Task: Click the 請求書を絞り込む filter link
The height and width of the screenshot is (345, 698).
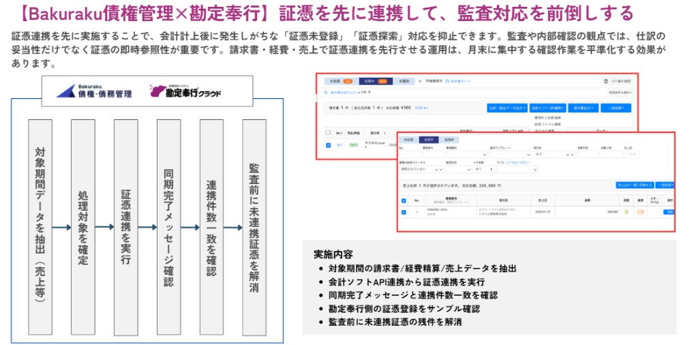Action: [x=344, y=93]
